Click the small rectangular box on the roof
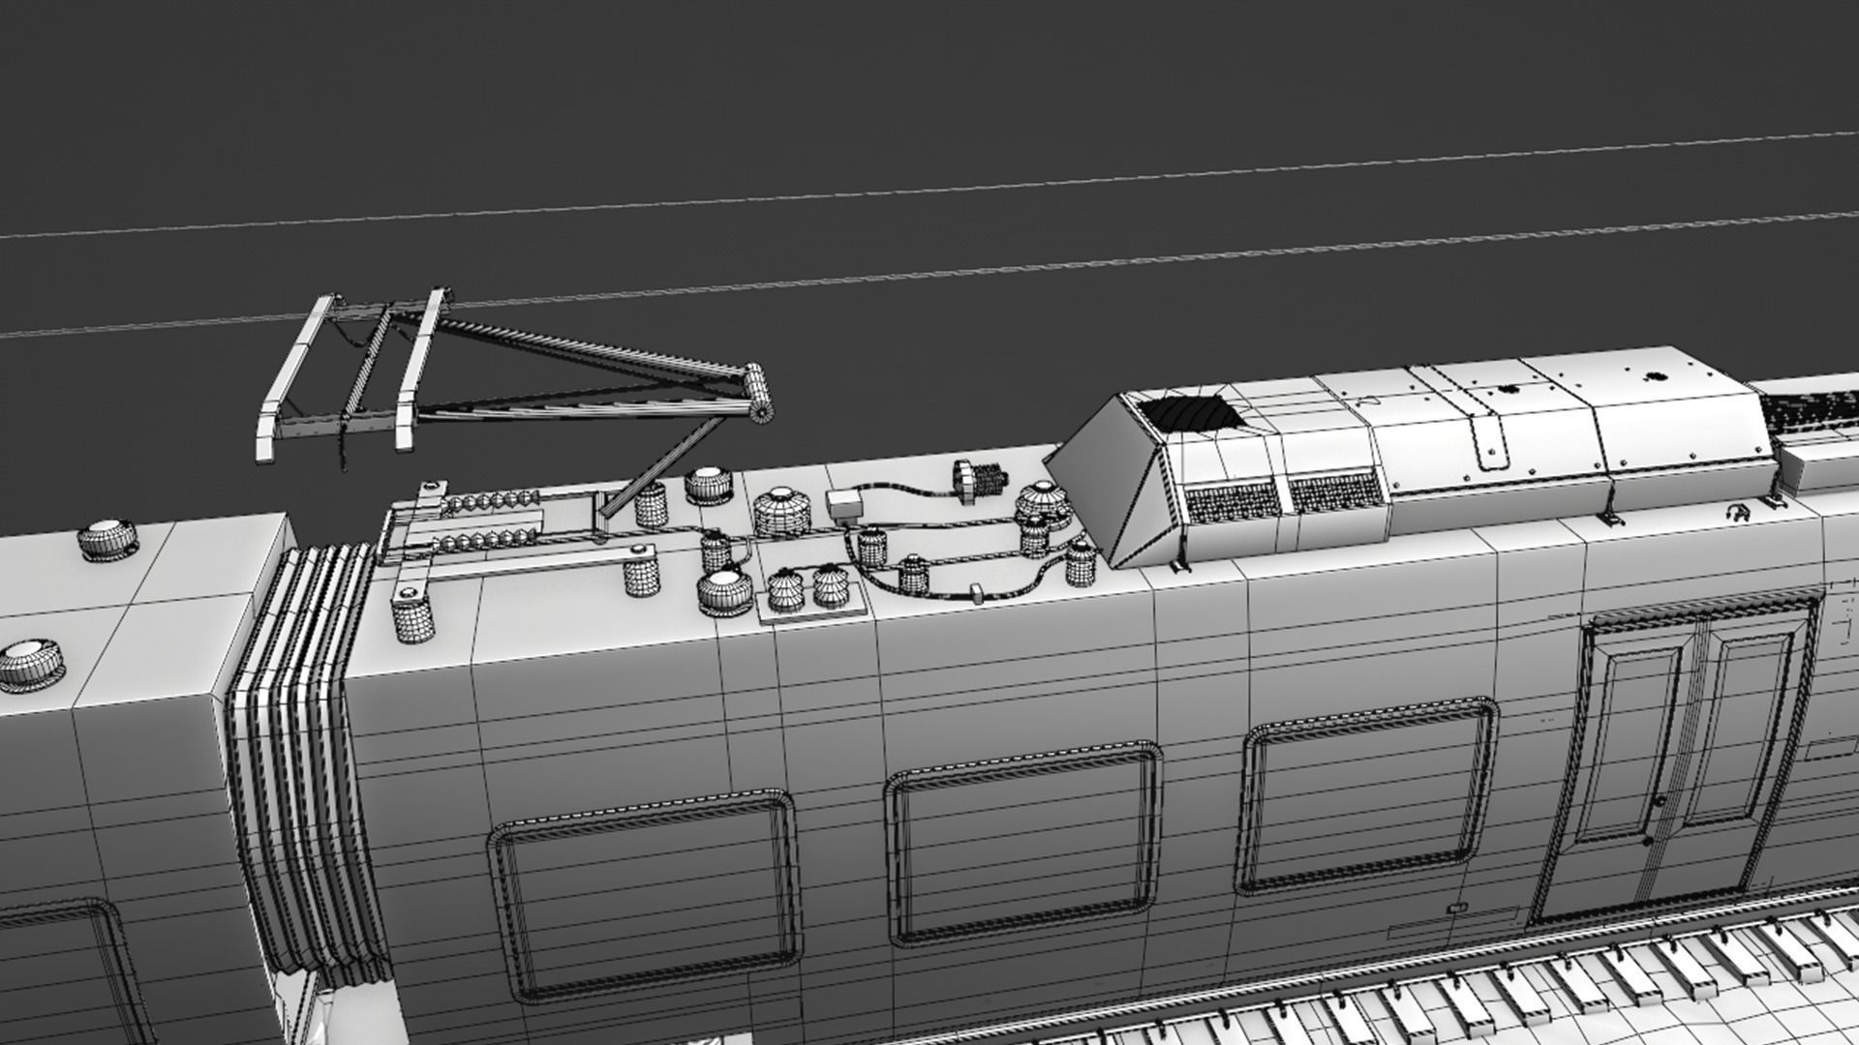The width and height of the screenshot is (1859, 1045). click(844, 506)
